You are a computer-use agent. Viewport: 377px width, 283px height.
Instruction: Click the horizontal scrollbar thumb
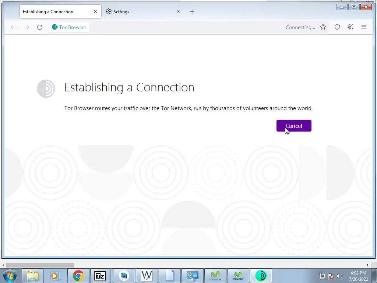coord(40,265)
